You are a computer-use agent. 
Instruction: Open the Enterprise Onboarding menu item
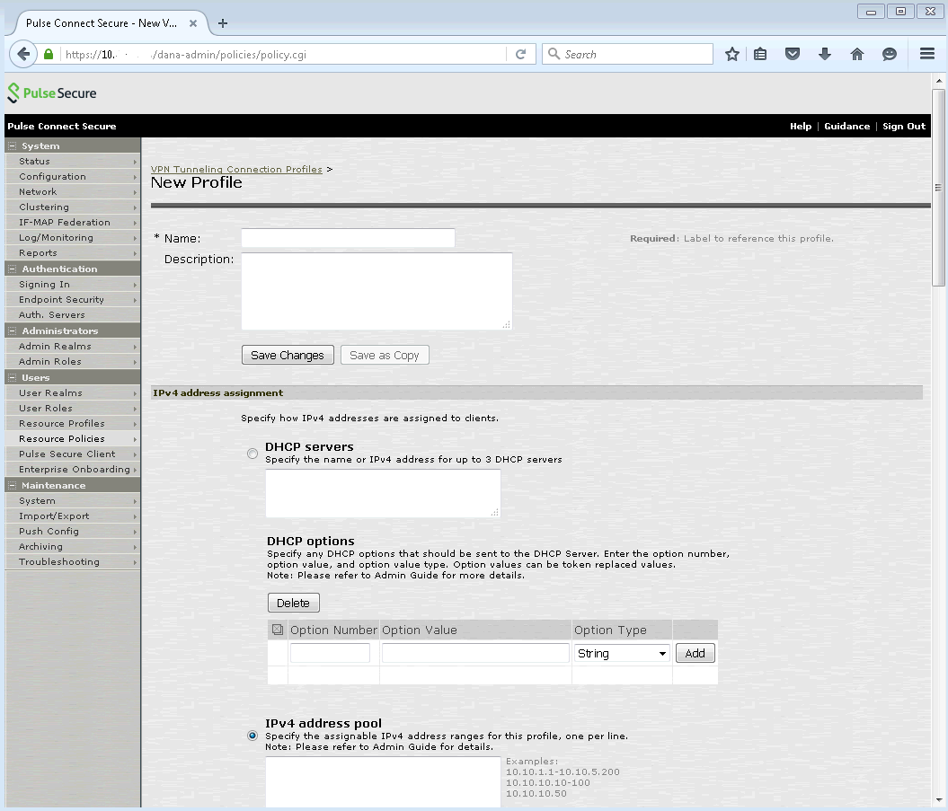(x=73, y=470)
